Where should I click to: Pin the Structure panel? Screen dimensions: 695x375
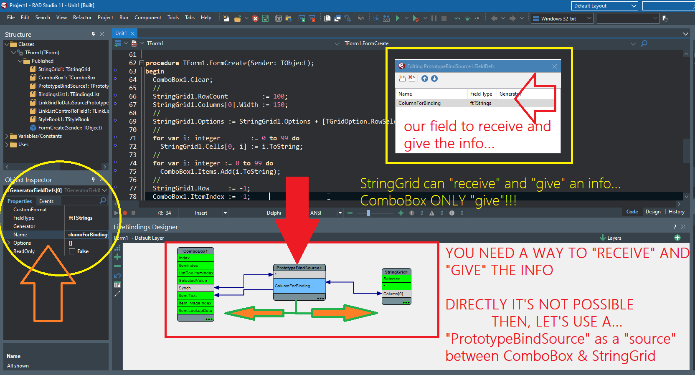pos(93,34)
